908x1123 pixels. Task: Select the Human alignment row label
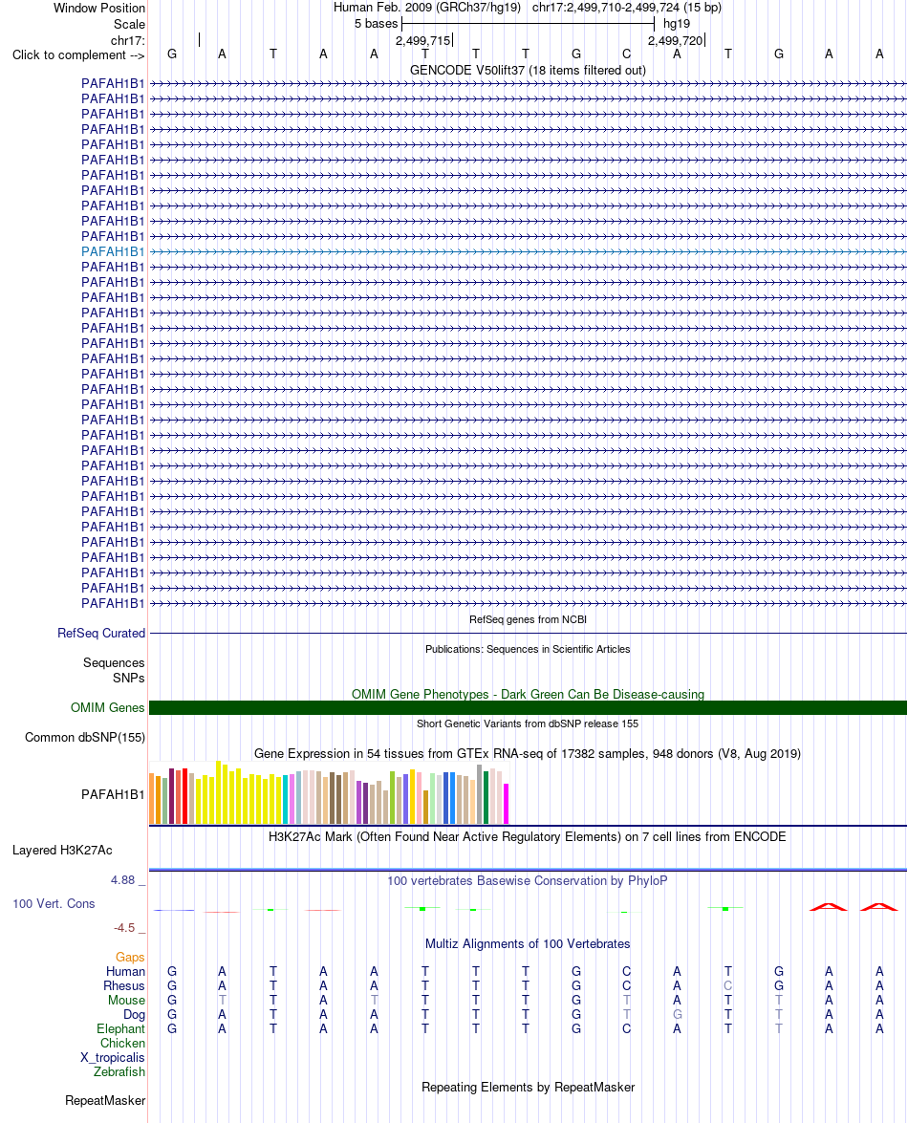125,972
